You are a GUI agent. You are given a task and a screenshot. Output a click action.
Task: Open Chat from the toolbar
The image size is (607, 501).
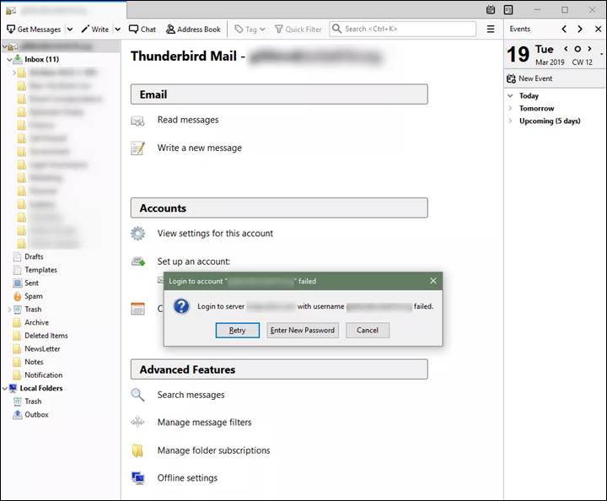pos(142,29)
